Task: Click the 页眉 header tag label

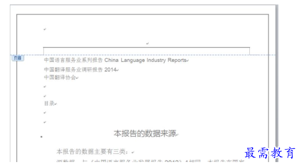Action: [x=18, y=58]
